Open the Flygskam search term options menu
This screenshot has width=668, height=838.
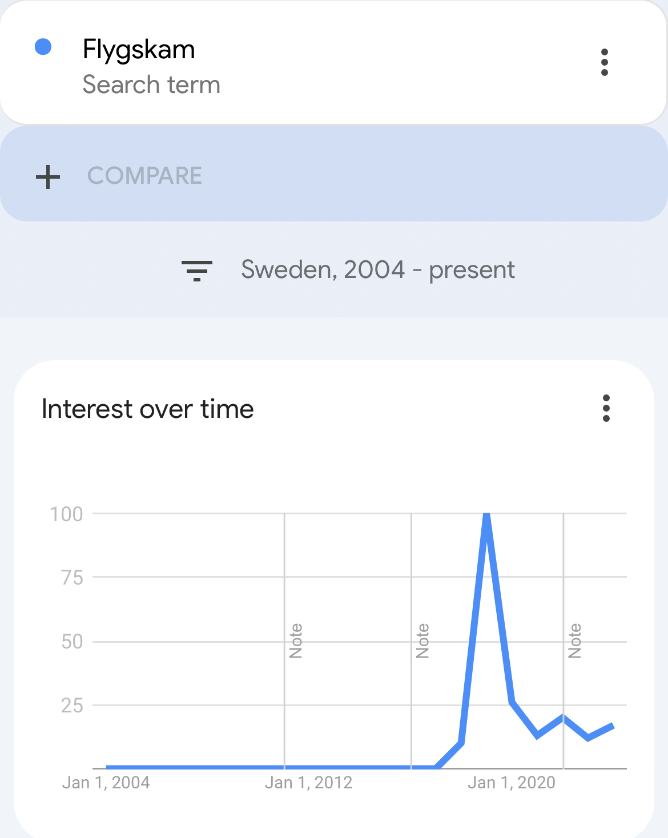(x=605, y=62)
